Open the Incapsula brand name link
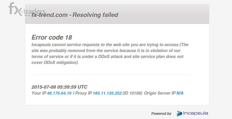 [195, 113]
